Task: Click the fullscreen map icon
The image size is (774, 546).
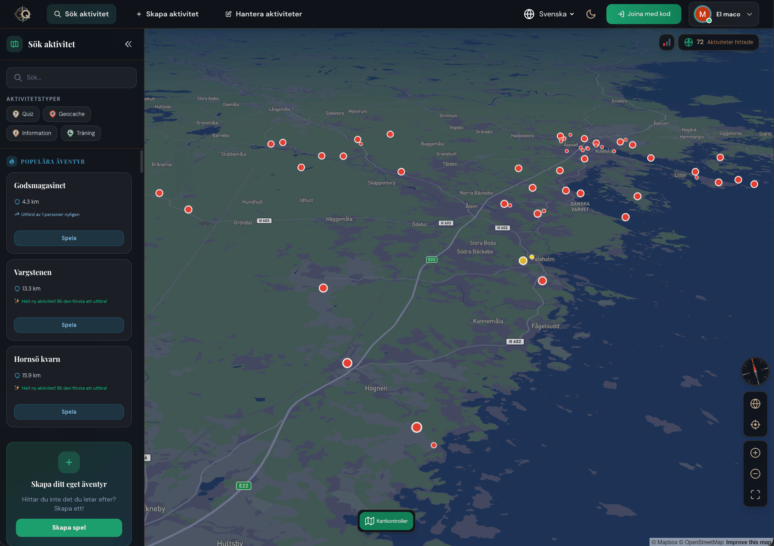Action: (x=755, y=495)
